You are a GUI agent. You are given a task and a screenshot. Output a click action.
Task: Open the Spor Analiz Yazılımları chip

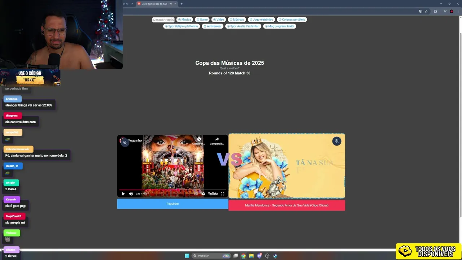pos(243,26)
